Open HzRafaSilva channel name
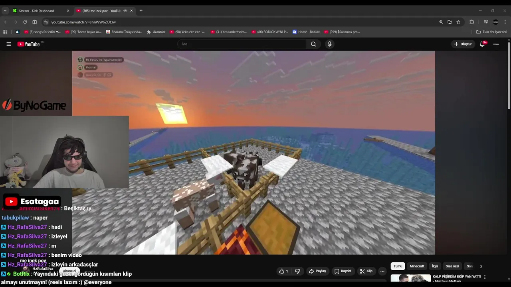511x287 pixels. (x=43, y=269)
